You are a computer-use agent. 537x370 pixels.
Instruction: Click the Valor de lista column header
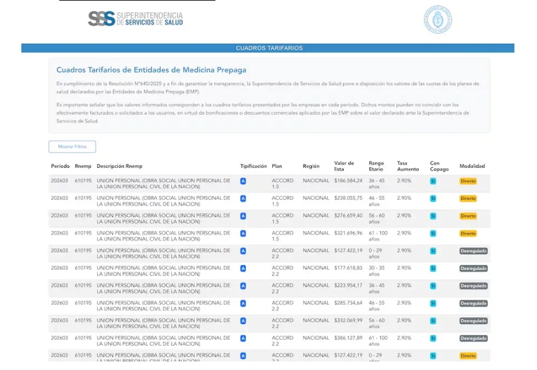[x=344, y=166]
